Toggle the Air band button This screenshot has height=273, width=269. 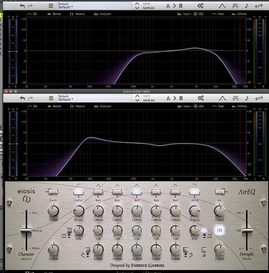click(220, 192)
